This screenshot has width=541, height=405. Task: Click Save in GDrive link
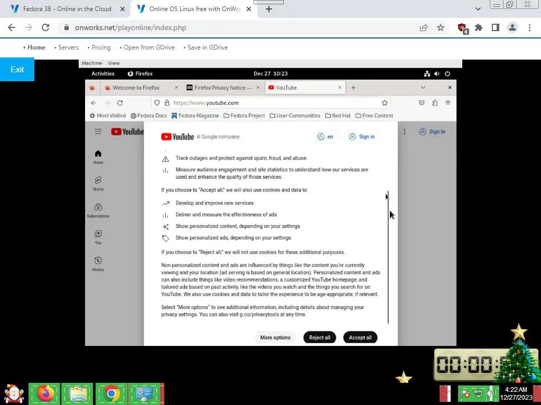pos(208,47)
